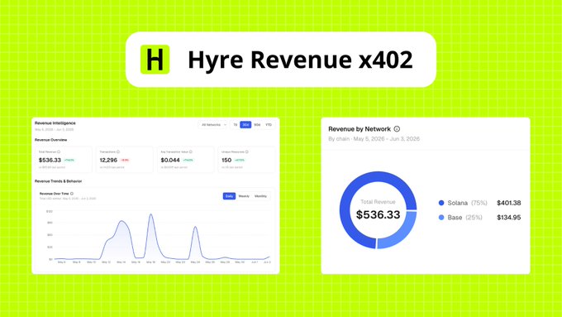Click the Base (25%) legend label

point(464,217)
